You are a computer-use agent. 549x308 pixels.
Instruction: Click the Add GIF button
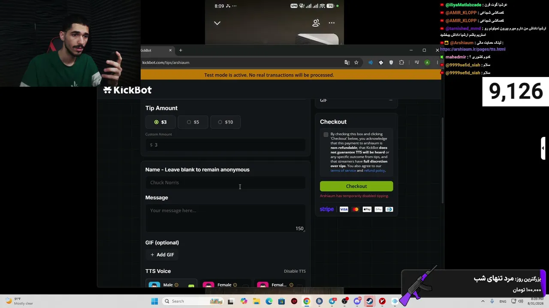[162, 255]
